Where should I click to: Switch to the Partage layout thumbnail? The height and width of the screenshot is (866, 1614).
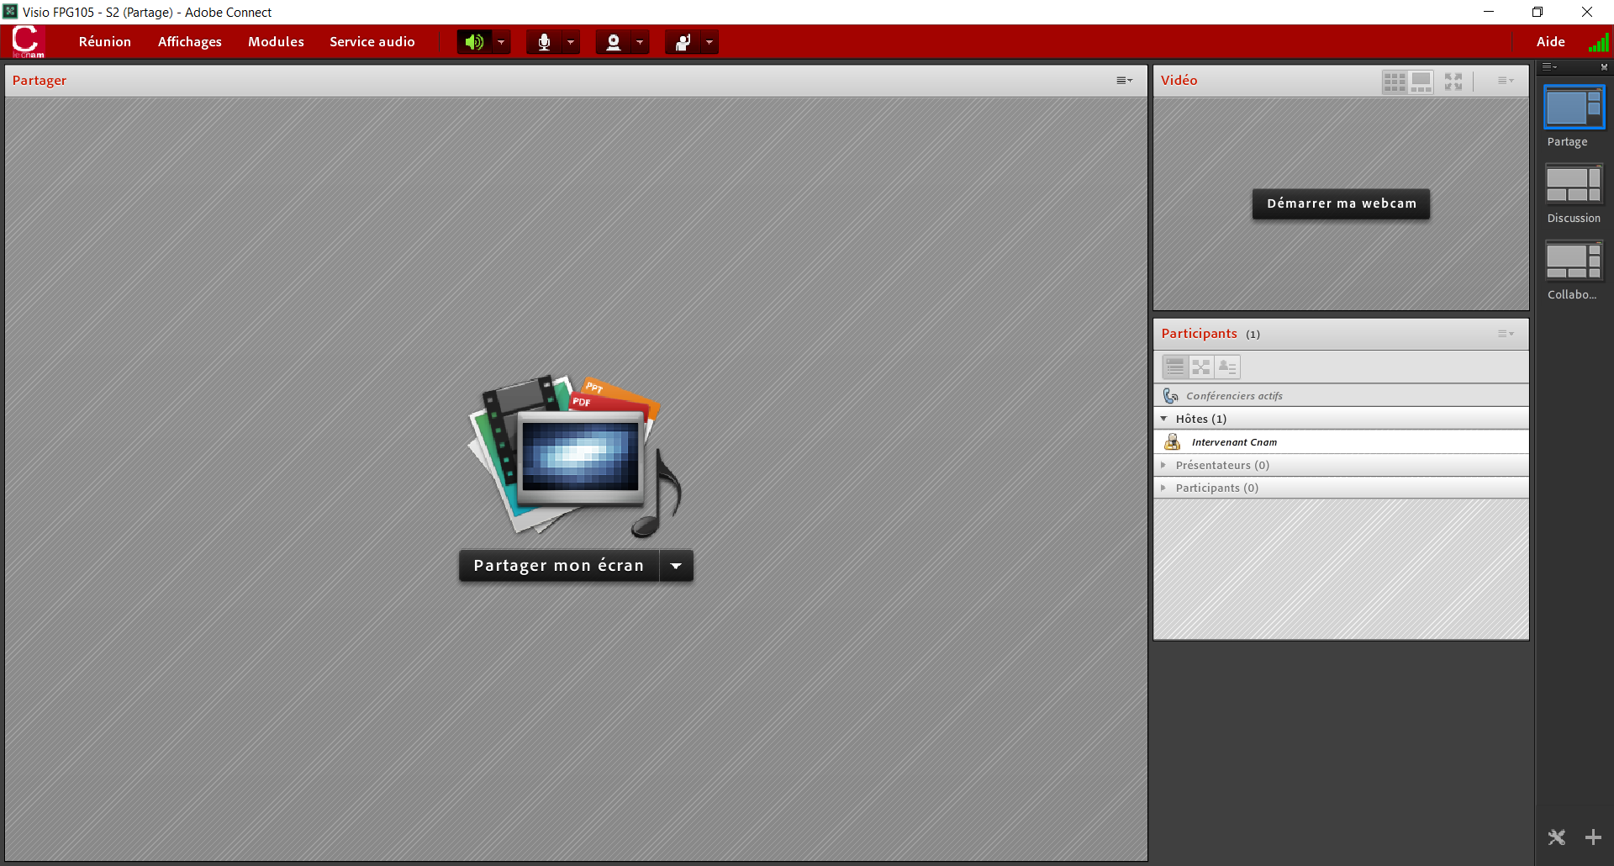[x=1574, y=108]
